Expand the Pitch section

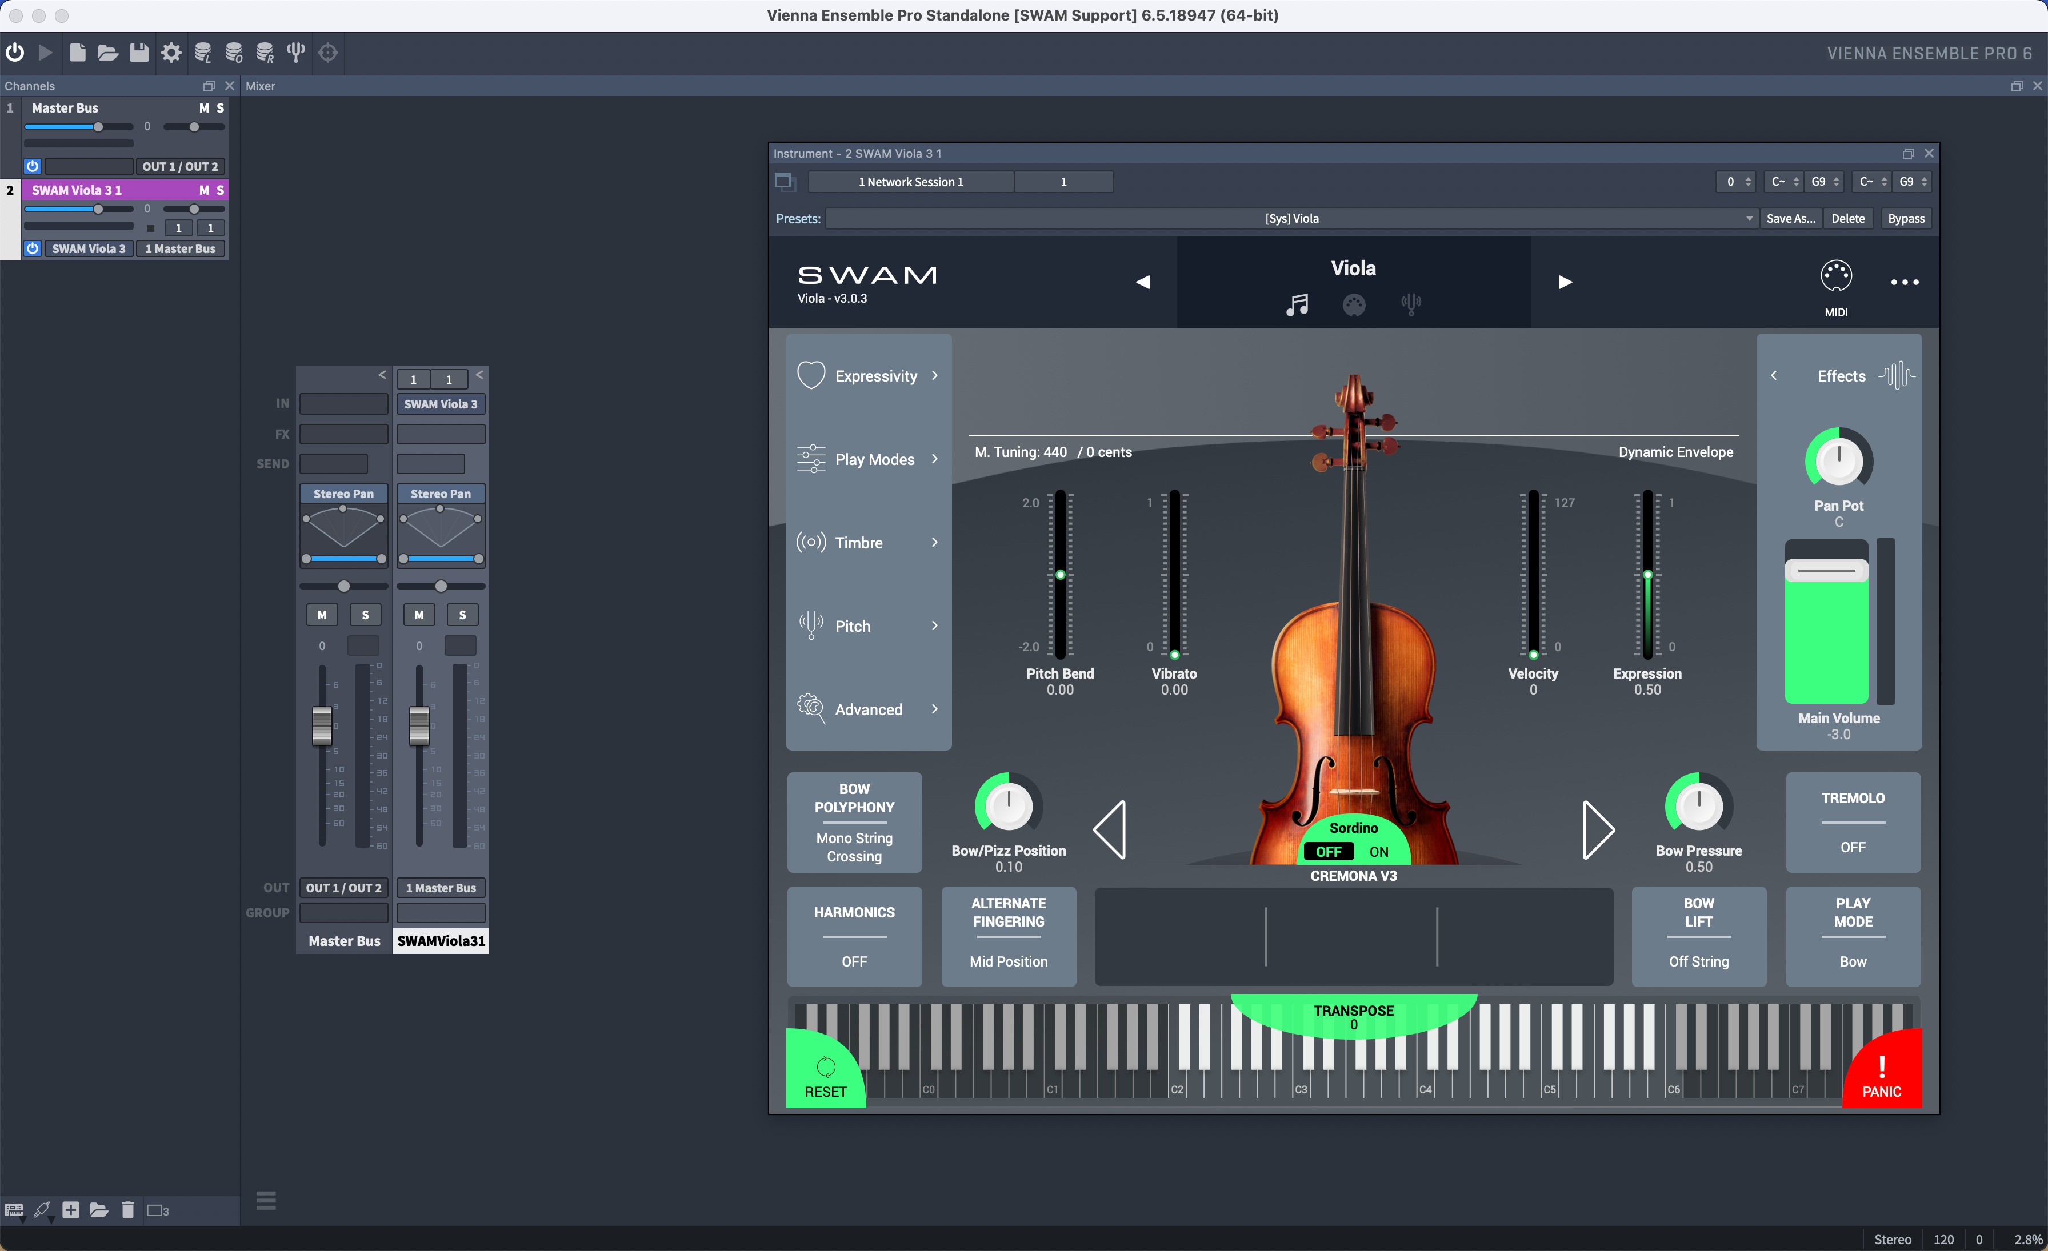869,625
